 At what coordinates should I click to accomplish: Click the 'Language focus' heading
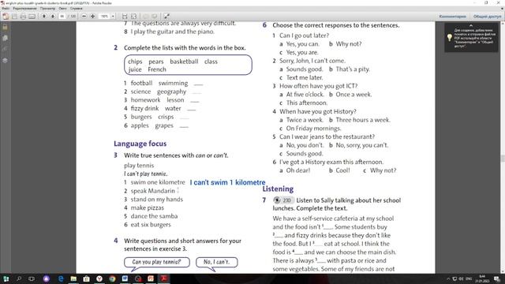[x=140, y=144]
